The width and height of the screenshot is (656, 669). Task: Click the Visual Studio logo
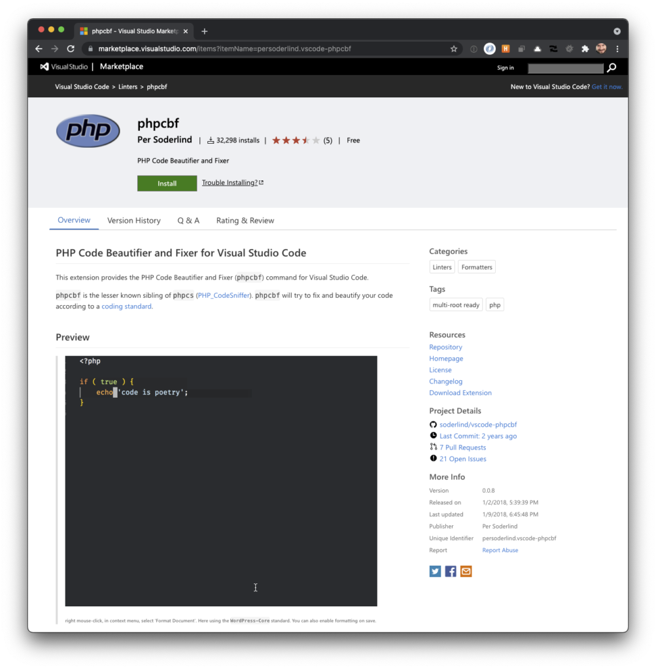point(64,67)
